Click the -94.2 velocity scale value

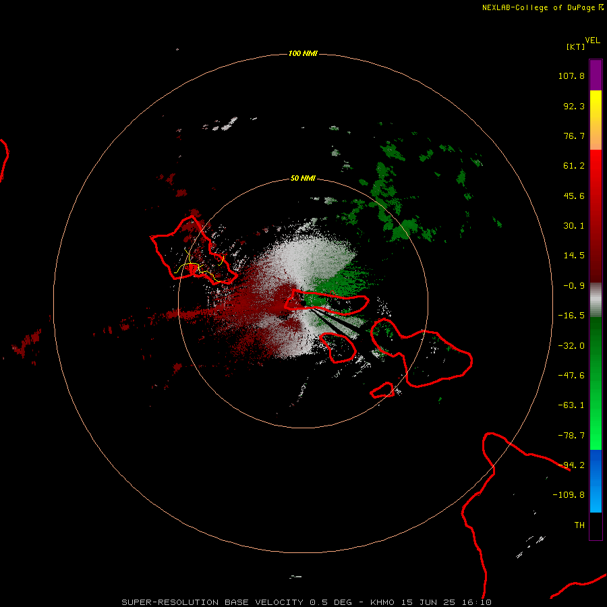(571, 465)
